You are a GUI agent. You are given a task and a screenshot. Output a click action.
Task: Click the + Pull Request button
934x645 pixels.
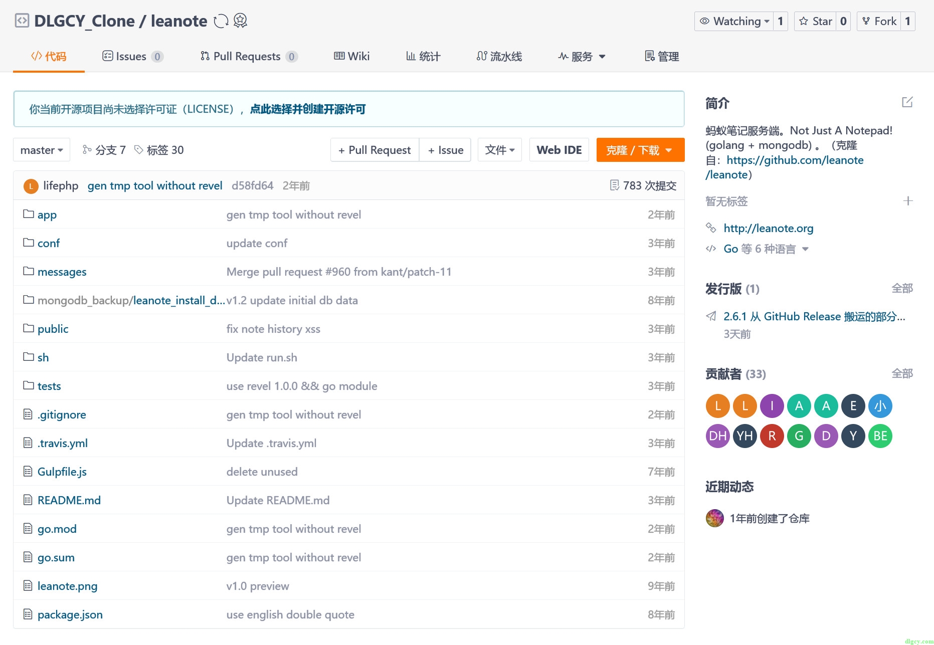pos(375,150)
